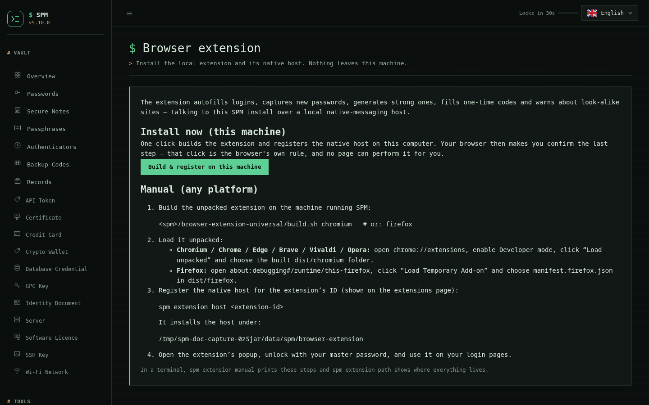Screen dimensions: 649x405
Task: Click the 'spm extension host <extension-id>' command
Action: [221, 307]
